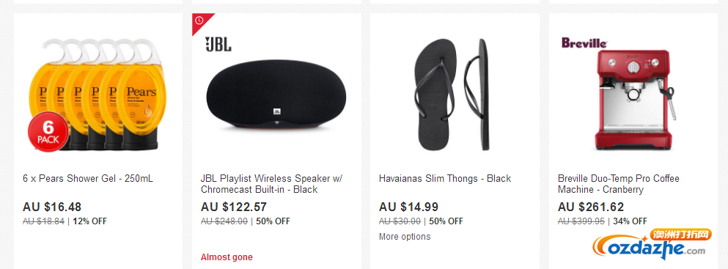
Task: Open the Havaianas black thongs image
Action: point(450,95)
